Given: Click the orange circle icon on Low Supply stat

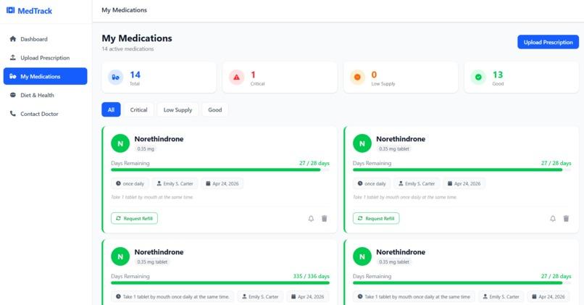Looking at the screenshot, I should (357, 77).
